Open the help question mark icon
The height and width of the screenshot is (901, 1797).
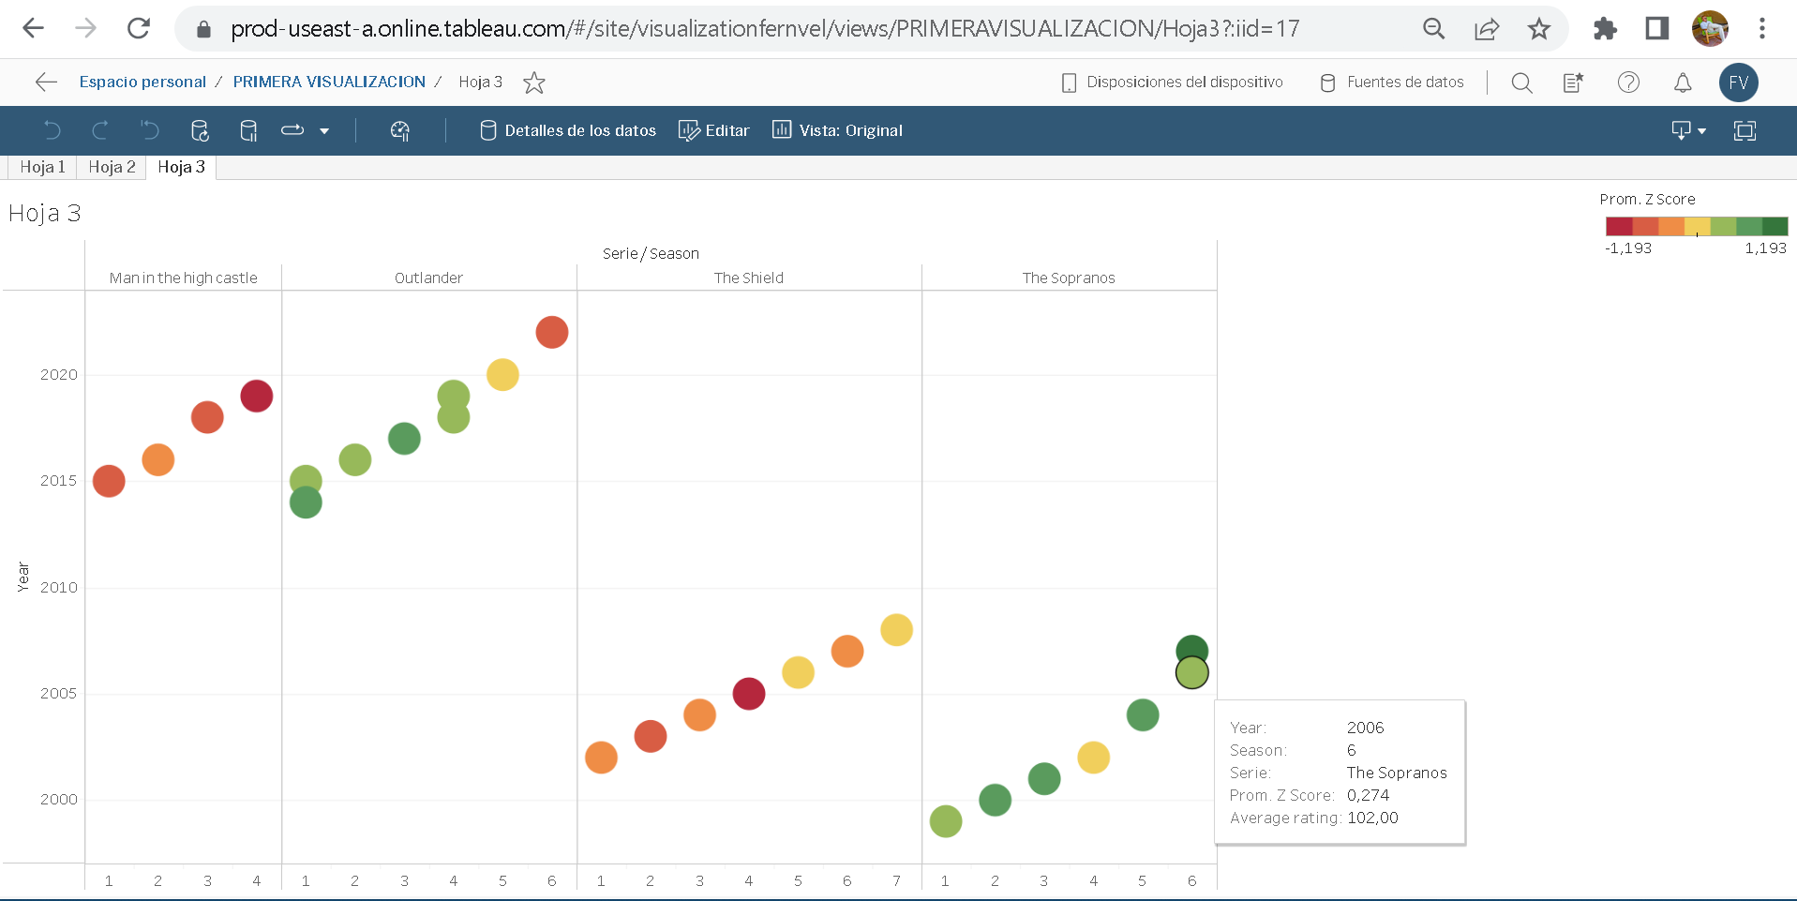pyautogui.click(x=1628, y=83)
